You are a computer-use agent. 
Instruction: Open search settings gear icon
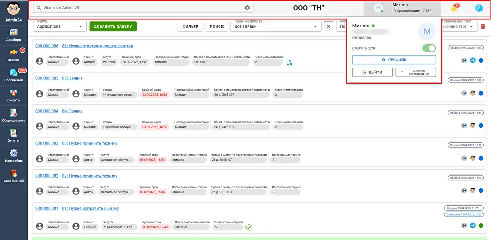(247, 8)
